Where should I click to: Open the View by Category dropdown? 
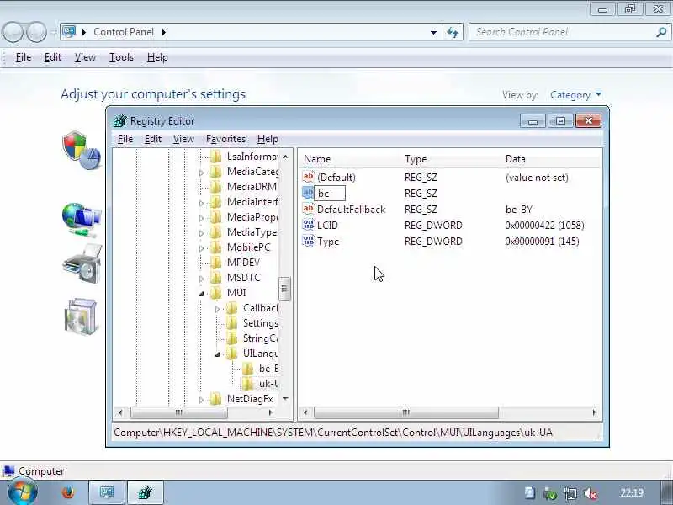575,95
